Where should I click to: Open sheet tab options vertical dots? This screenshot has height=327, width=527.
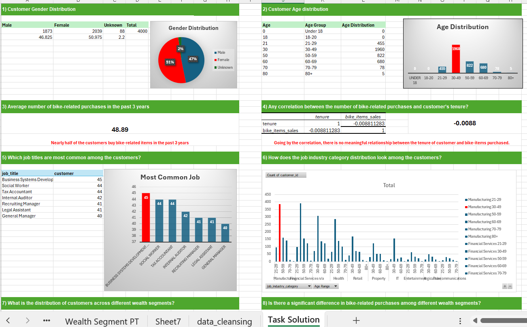459,321
